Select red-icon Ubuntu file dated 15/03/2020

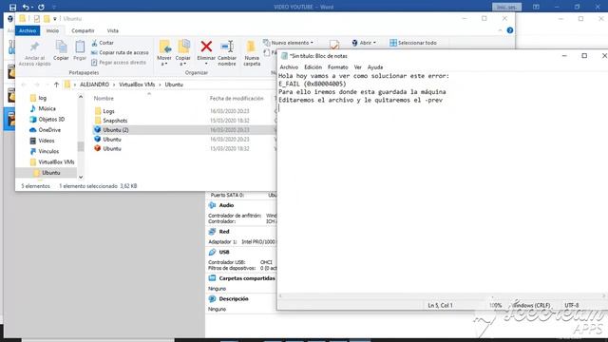(112, 148)
